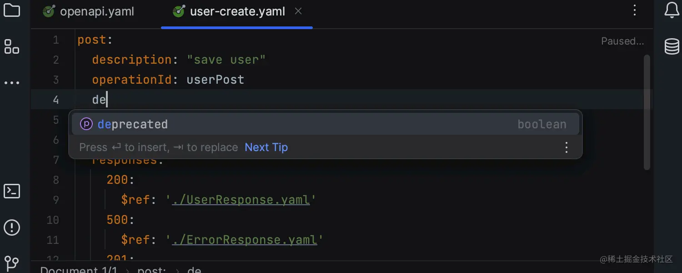Screen dimensions: 682x273
Task: Select the deprecated completion suggestion
Action: tap(133, 123)
